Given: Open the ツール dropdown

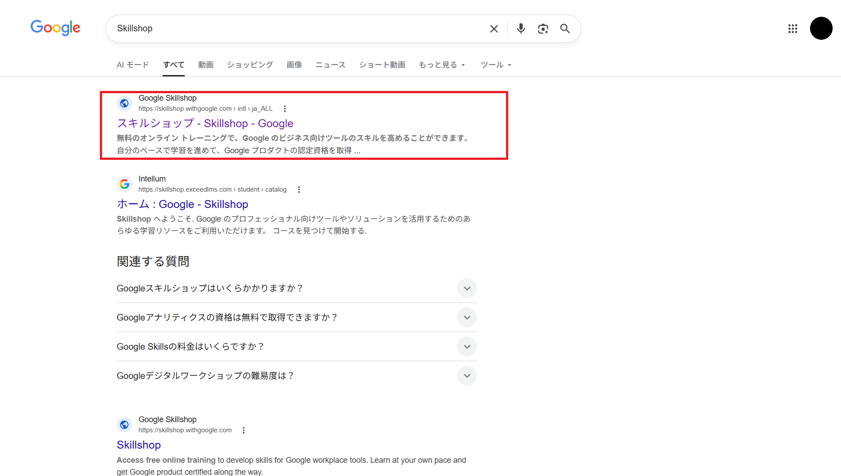Looking at the screenshot, I should pyautogui.click(x=496, y=65).
